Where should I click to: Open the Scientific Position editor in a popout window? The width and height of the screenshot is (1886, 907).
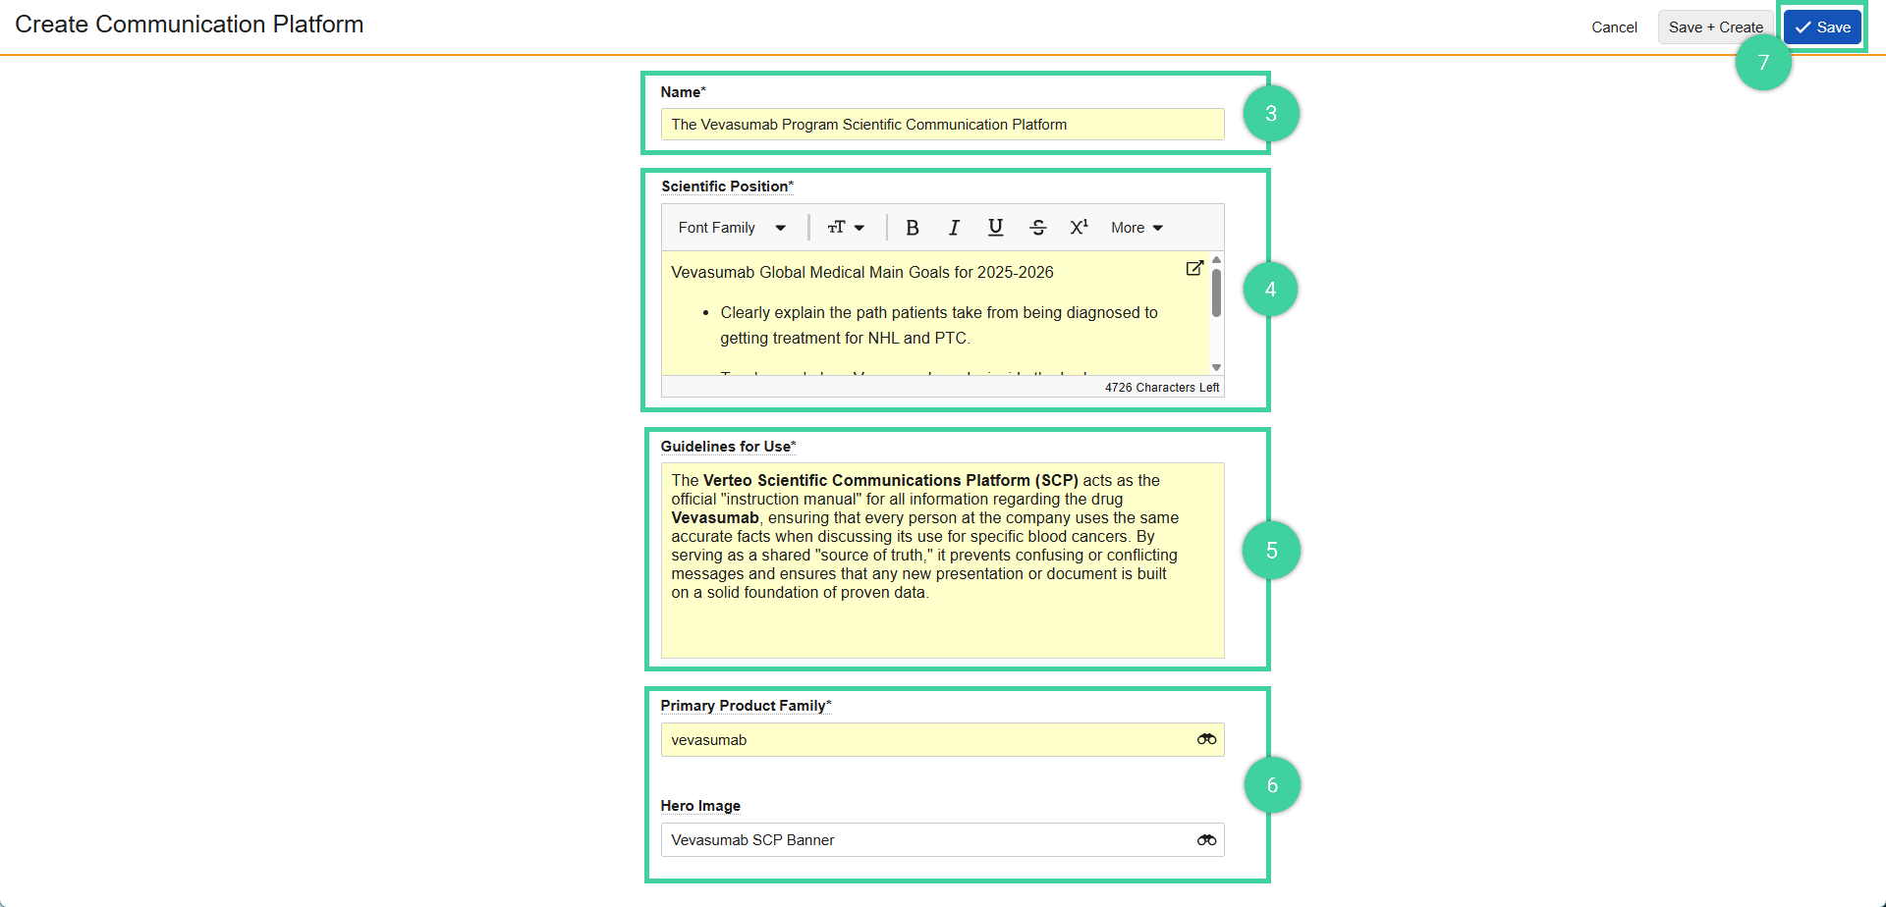pos(1194,267)
